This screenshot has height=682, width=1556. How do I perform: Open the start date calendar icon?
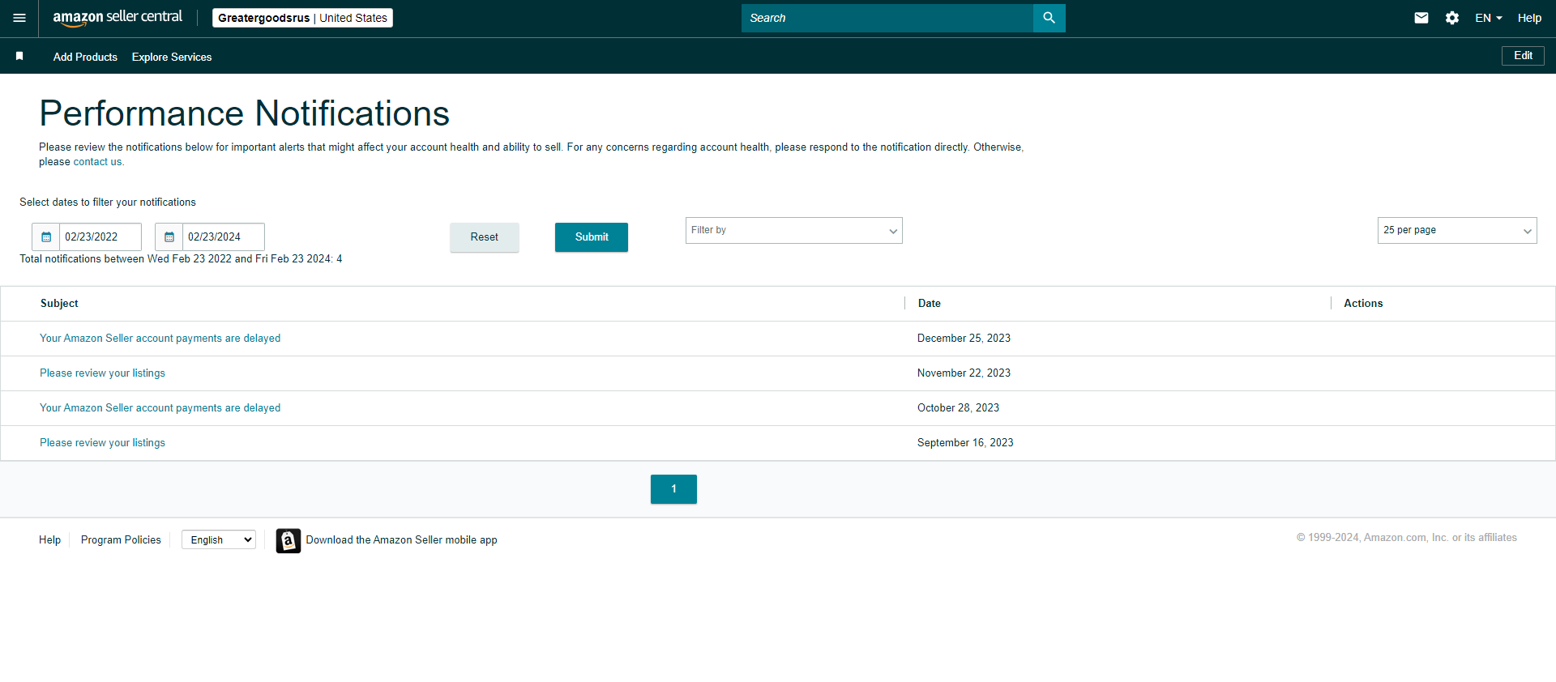(x=46, y=237)
